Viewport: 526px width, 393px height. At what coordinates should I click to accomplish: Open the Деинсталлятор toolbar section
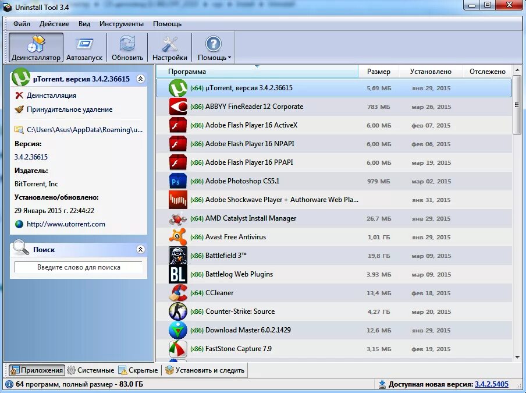(x=36, y=48)
